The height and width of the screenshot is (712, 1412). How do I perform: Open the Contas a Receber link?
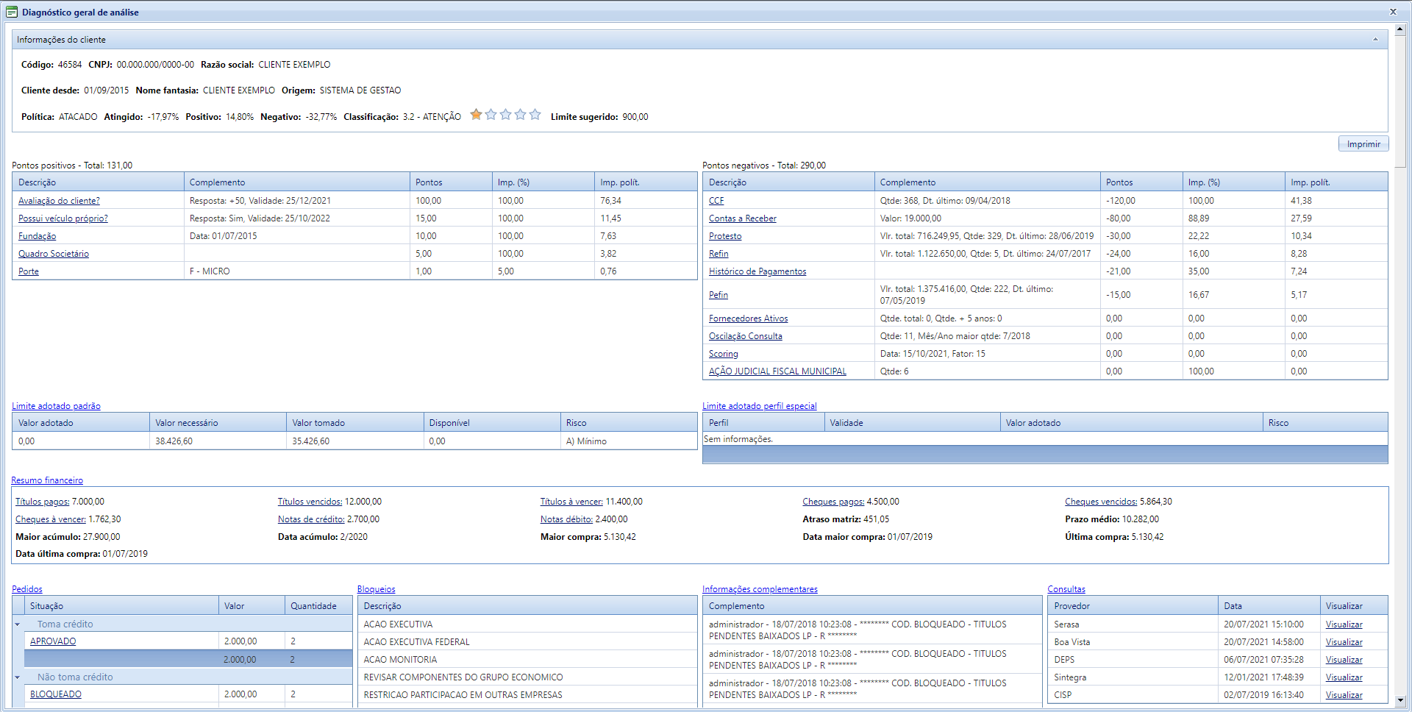coord(742,218)
